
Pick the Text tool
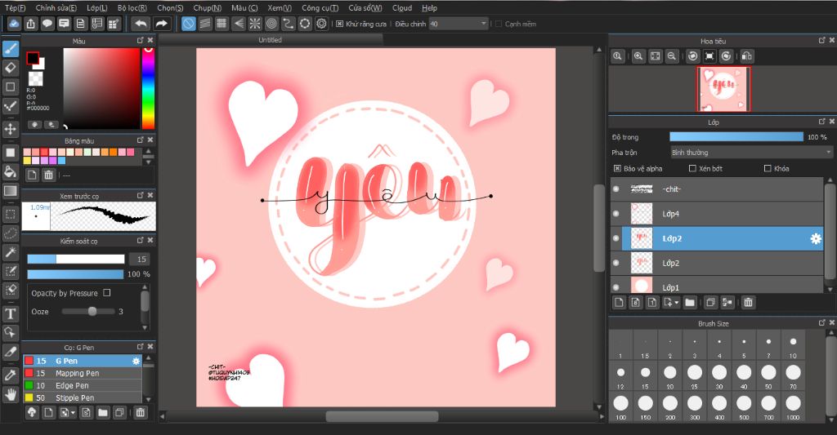click(11, 314)
